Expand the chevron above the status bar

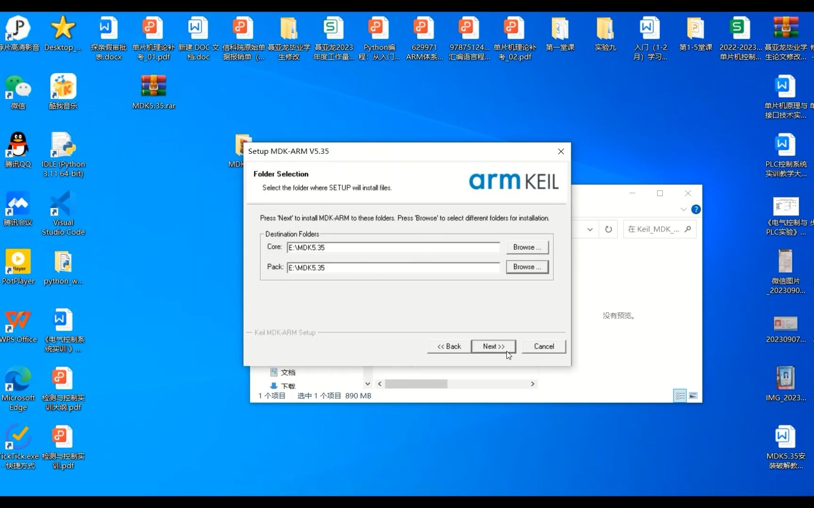point(368,384)
